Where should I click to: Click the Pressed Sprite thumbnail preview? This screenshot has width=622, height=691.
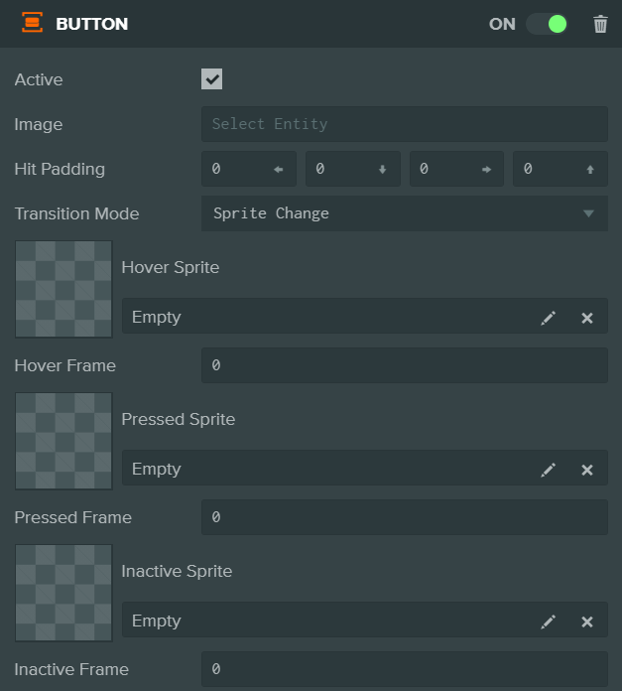(63, 441)
